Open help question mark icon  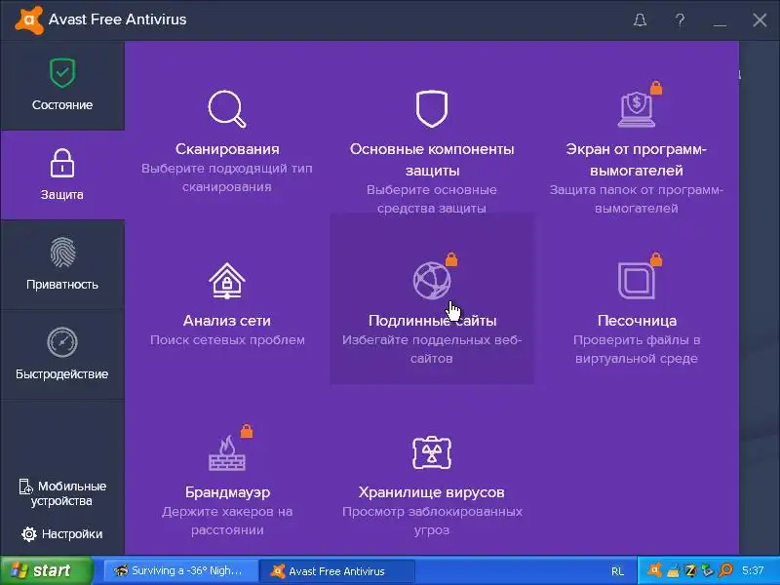click(x=680, y=19)
